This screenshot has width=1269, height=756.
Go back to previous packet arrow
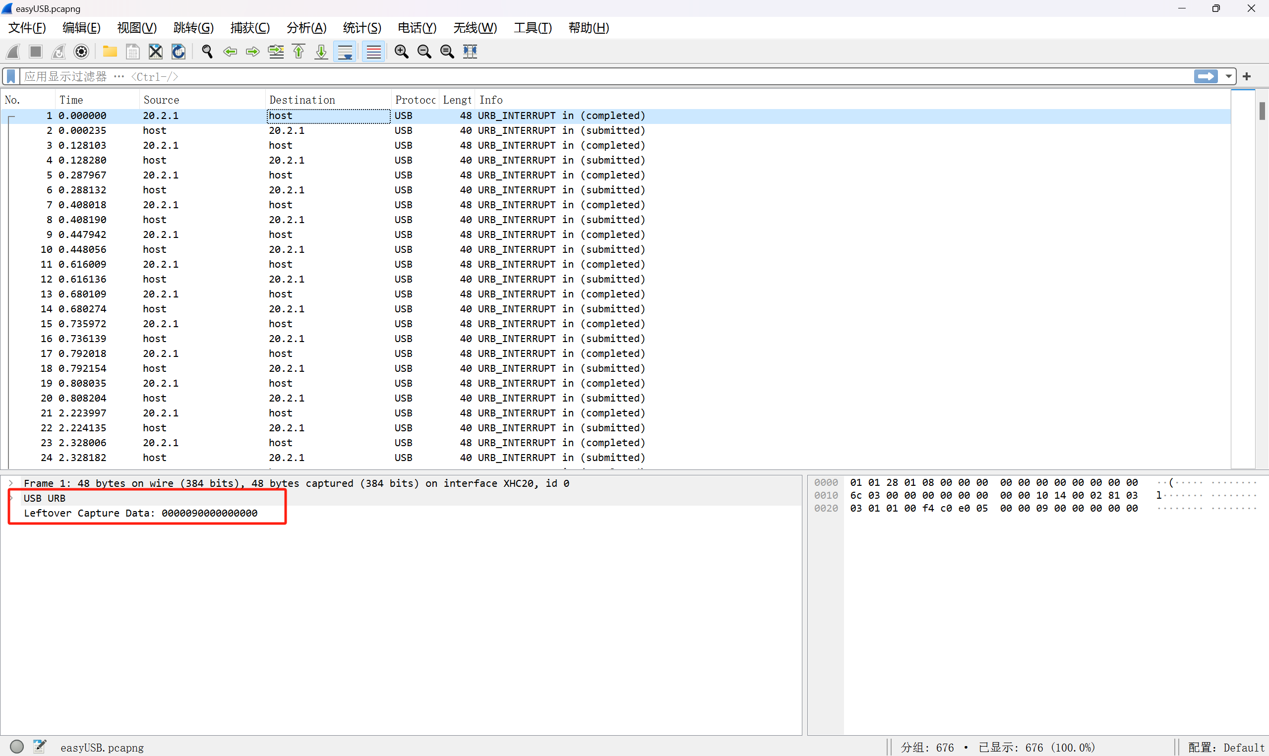230,52
